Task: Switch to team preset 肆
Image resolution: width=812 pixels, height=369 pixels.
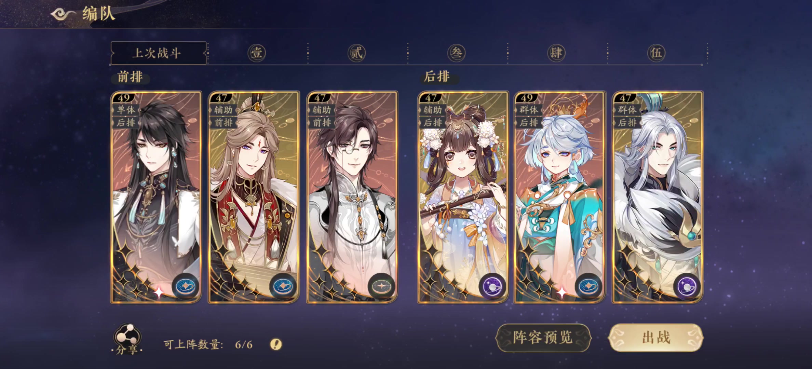Action: 556,53
